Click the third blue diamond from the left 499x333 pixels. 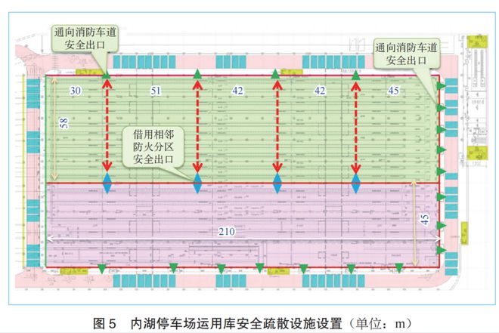(x=277, y=183)
